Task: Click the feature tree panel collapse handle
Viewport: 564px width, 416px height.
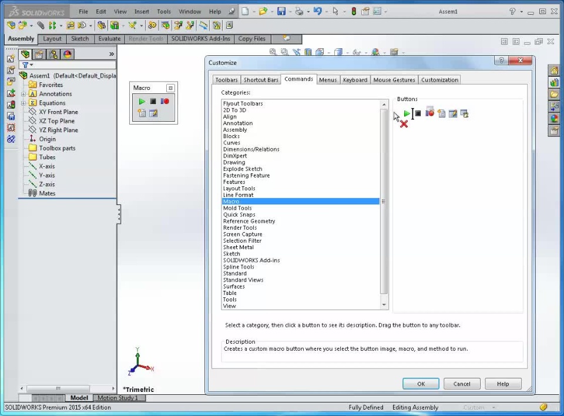Action: pos(119,214)
